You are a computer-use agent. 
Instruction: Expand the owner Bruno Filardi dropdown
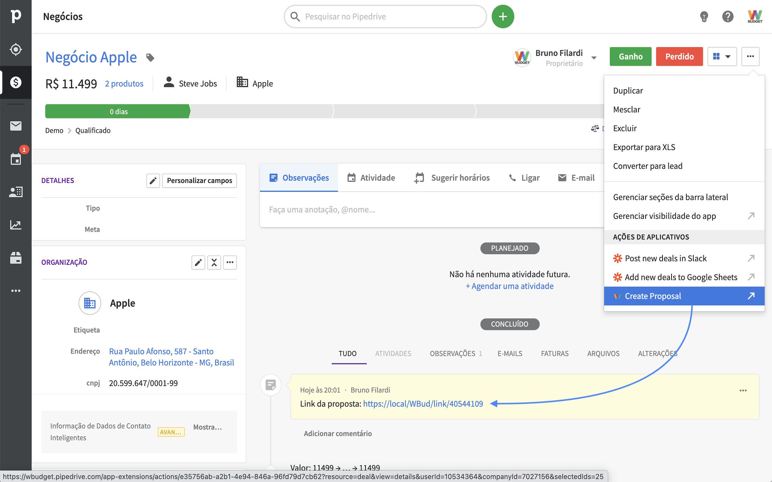[594, 58]
